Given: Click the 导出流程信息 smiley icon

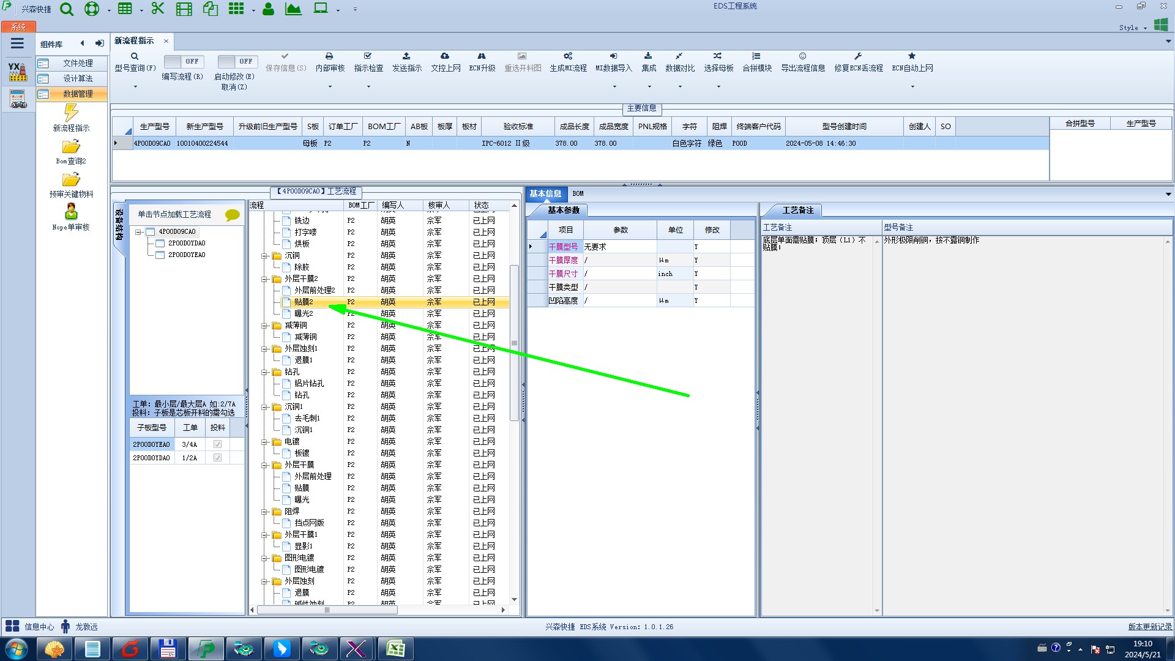Looking at the screenshot, I should [802, 56].
